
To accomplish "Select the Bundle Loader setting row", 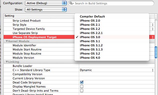I will tap(79, 66).
